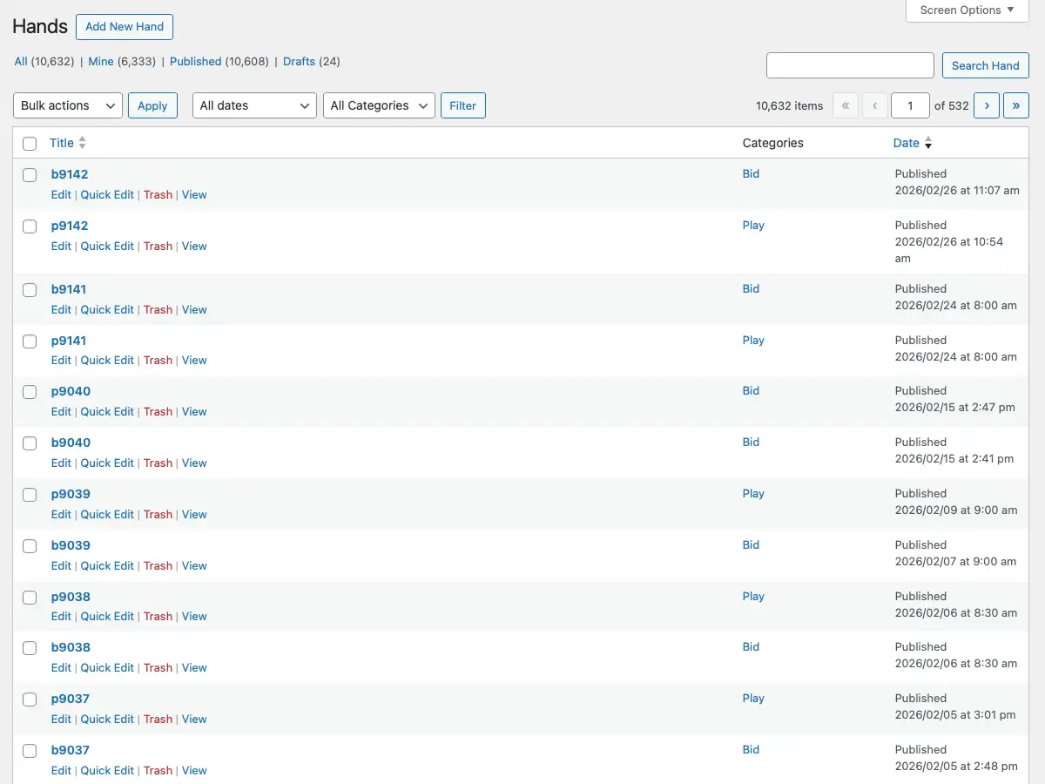Expand the Screen Options panel
Viewport: 1045px width, 784px height.
pyautogui.click(x=966, y=10)
